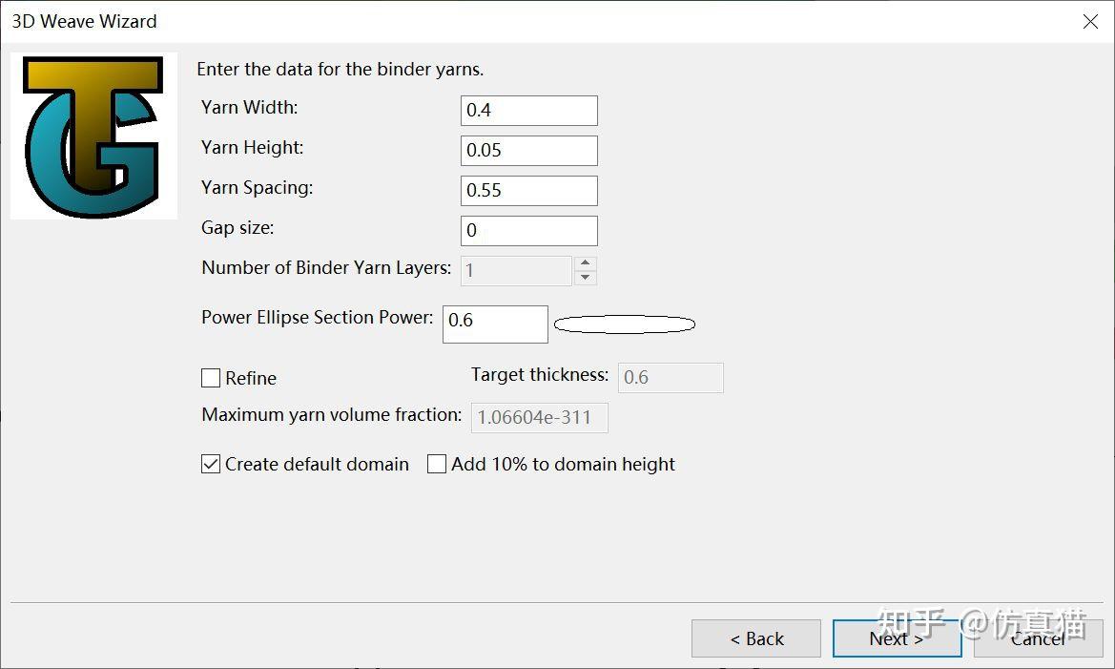
Task: Click the TexGen logo image
Action: click(93, 136)
